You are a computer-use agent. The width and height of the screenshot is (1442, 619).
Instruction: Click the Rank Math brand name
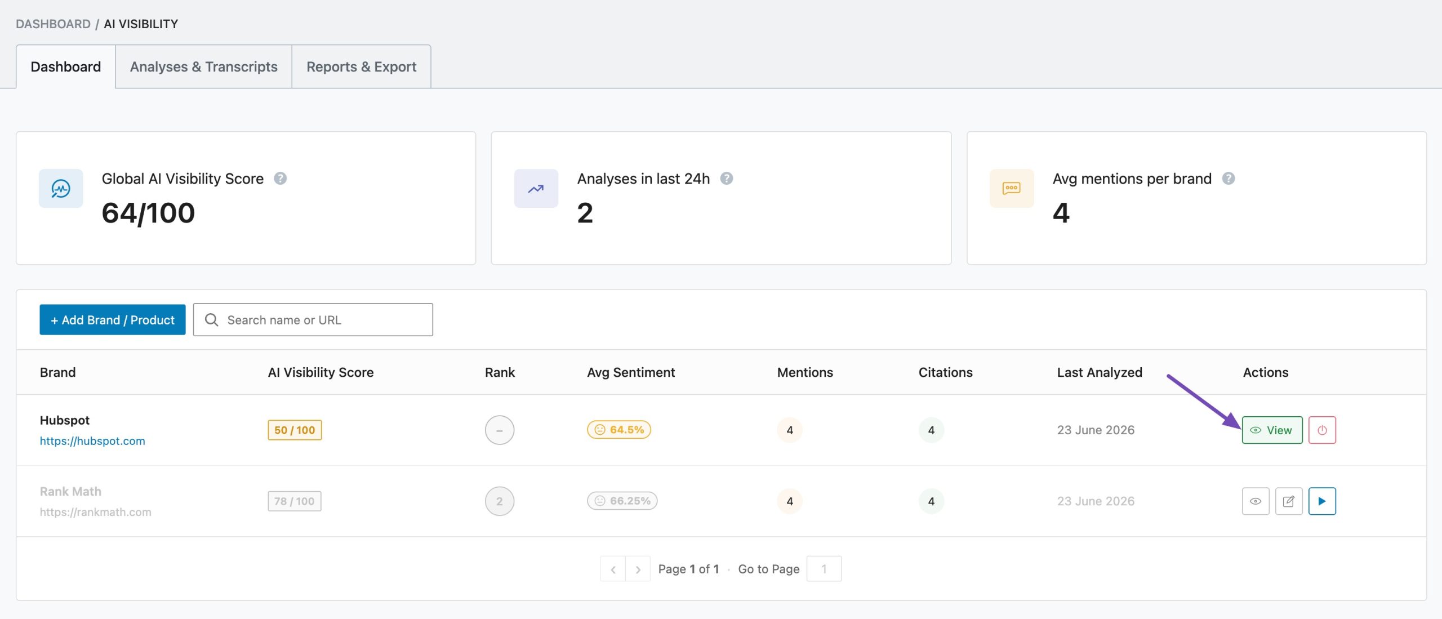click(70, 491)
